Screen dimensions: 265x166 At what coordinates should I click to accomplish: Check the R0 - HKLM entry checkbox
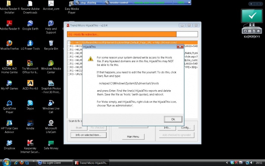[69, 67]
